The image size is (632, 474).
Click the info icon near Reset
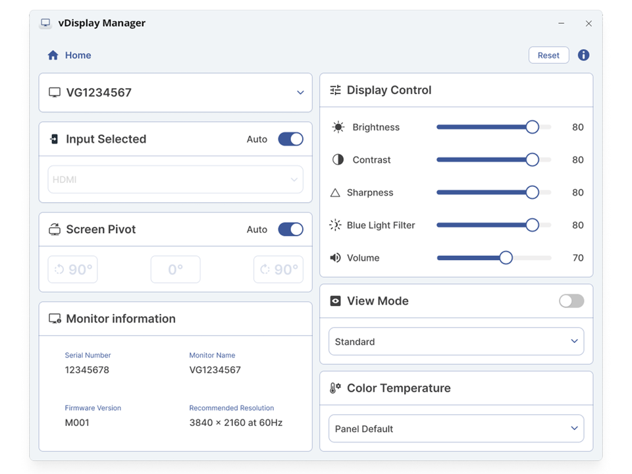[583, 55]
